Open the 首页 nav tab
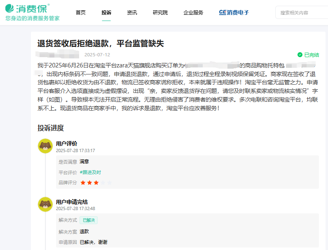 (x=80, y=13)
